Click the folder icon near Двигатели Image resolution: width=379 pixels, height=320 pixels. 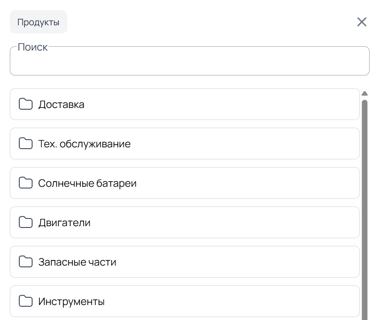click(x=25, y=222)
